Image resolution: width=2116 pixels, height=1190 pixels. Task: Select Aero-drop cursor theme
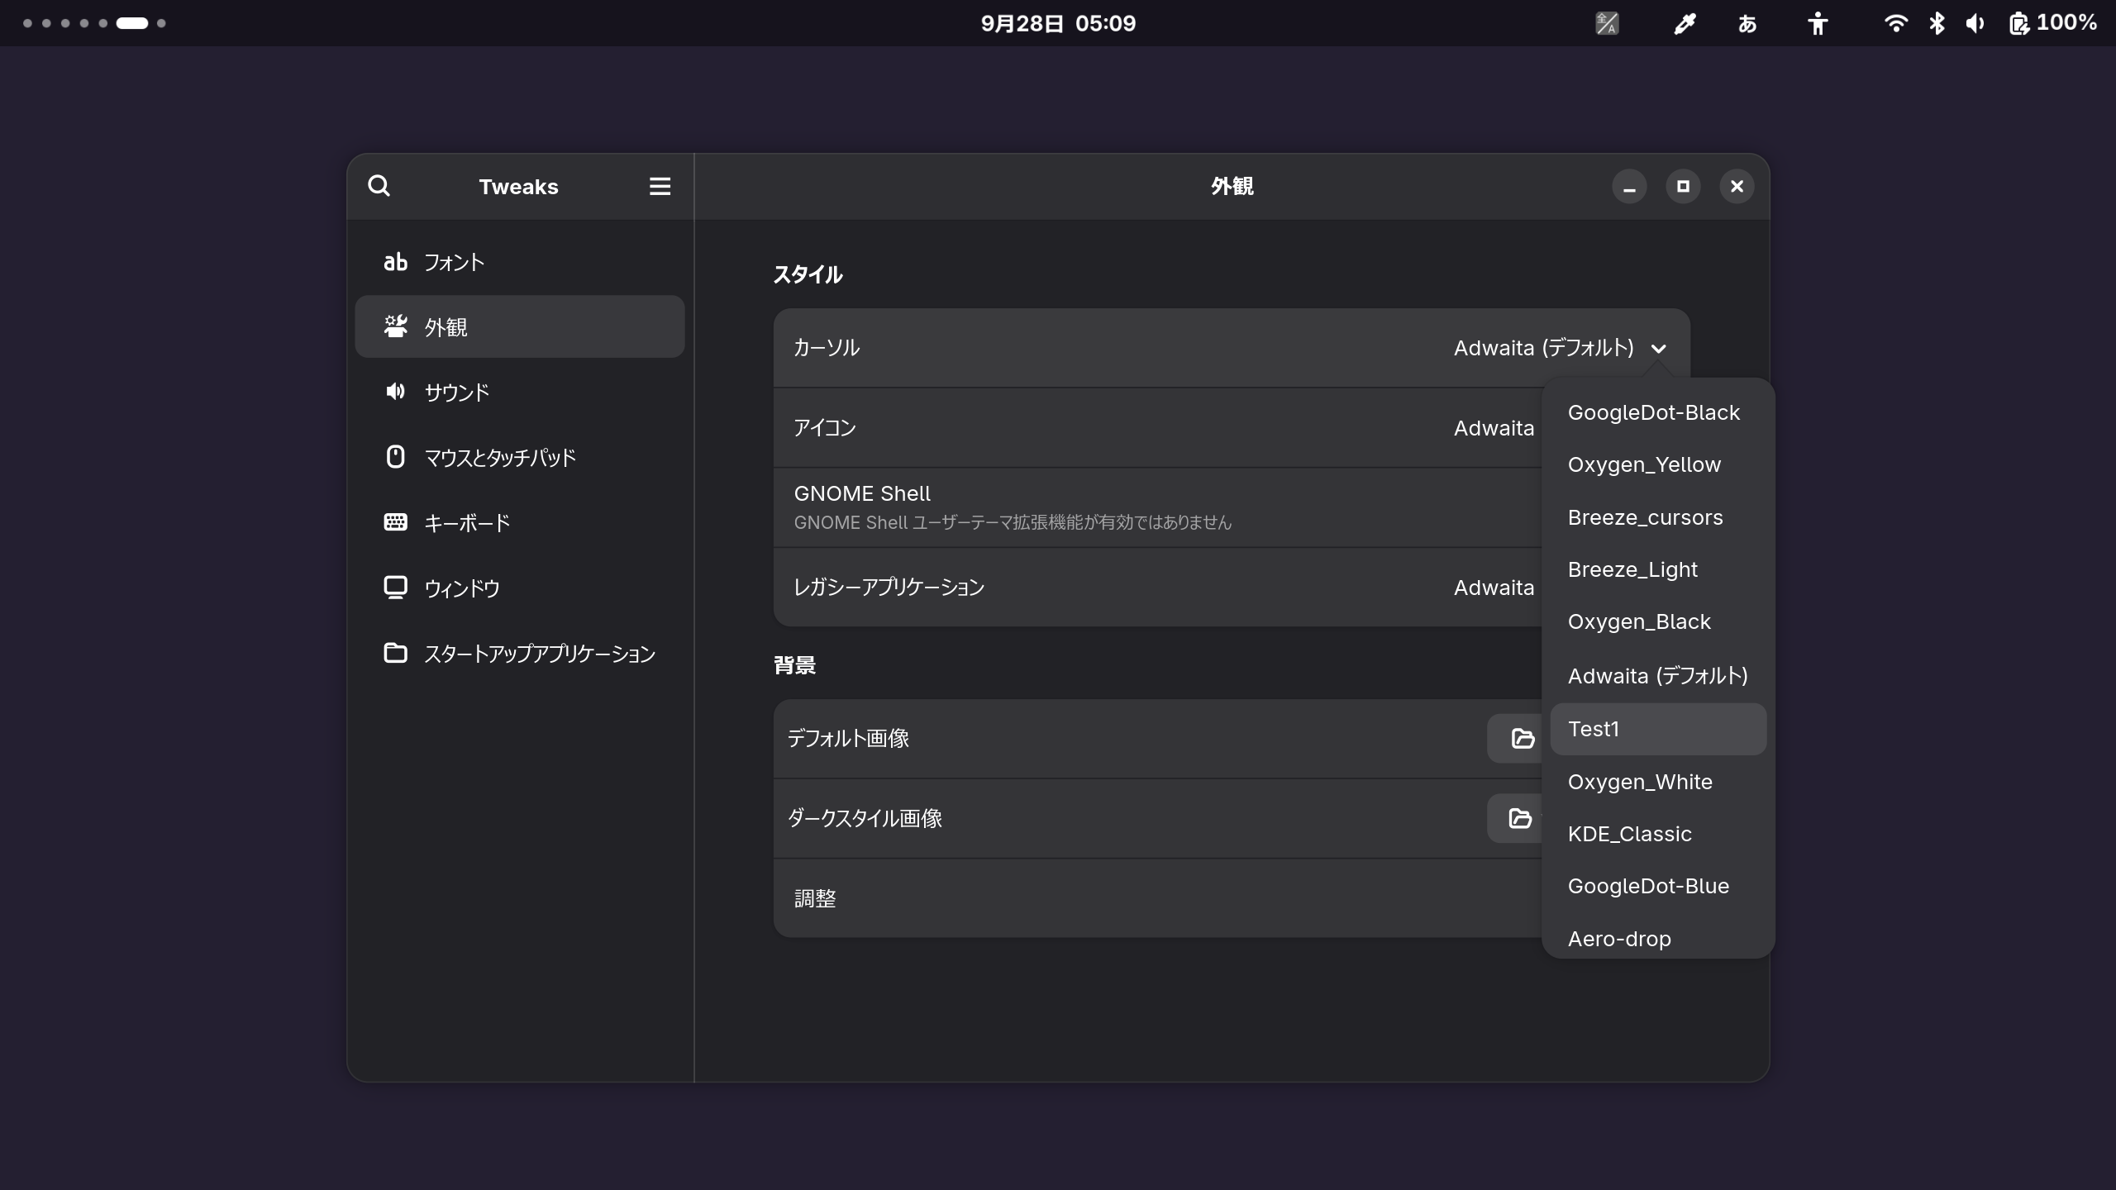1658,937
